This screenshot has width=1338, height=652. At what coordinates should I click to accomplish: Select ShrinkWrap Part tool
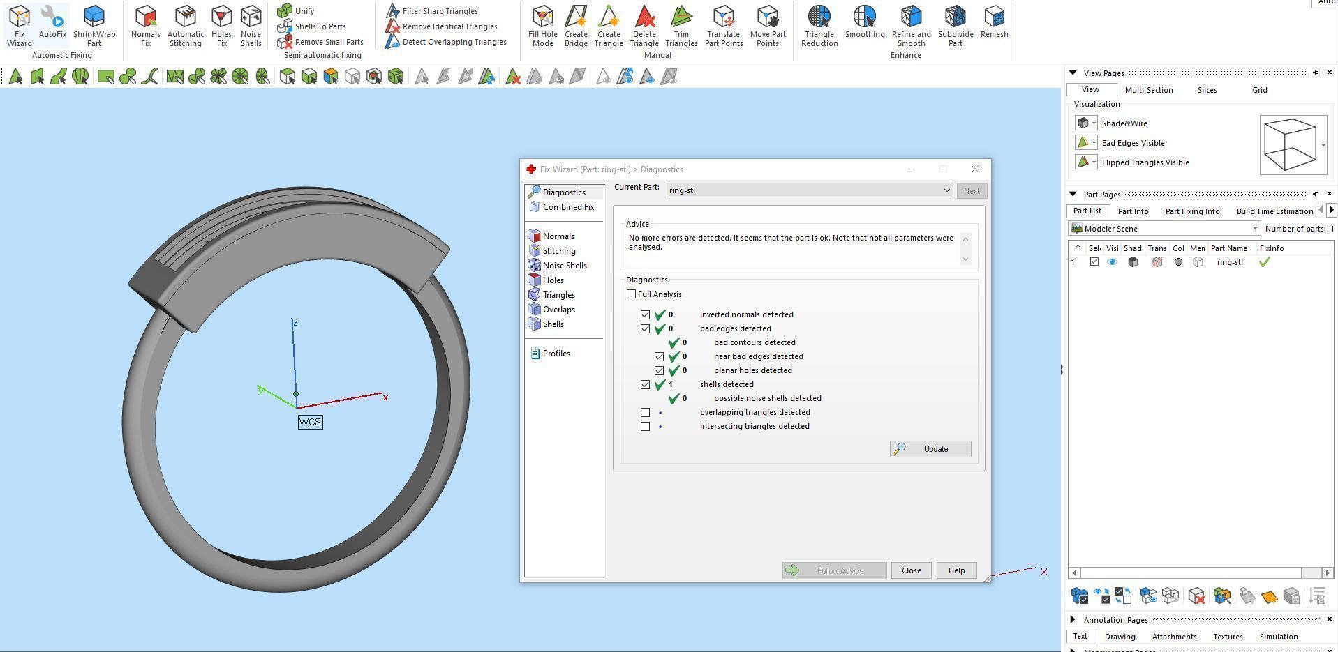(x=94, y=25)
